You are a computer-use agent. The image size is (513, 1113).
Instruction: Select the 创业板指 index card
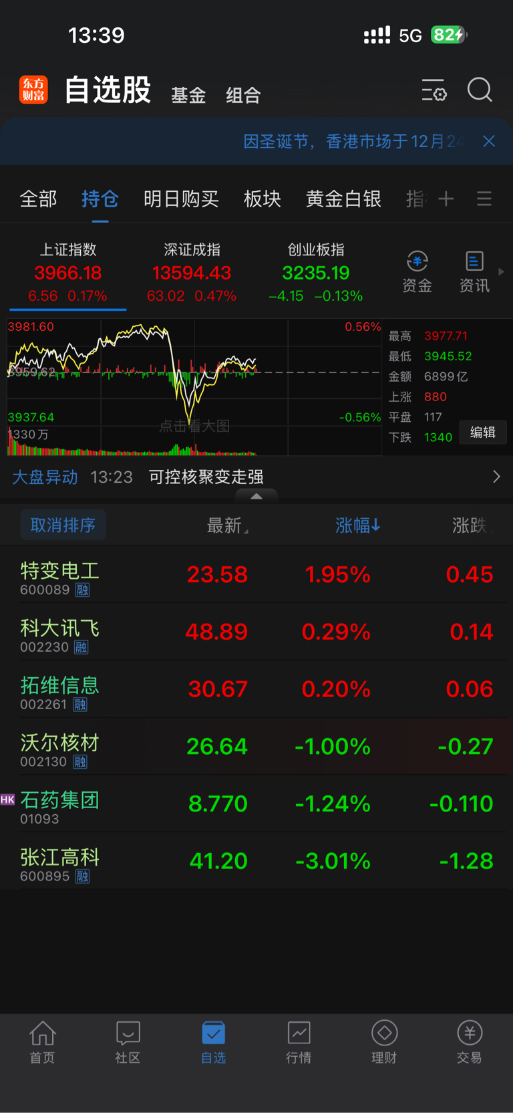pos(316,273)
